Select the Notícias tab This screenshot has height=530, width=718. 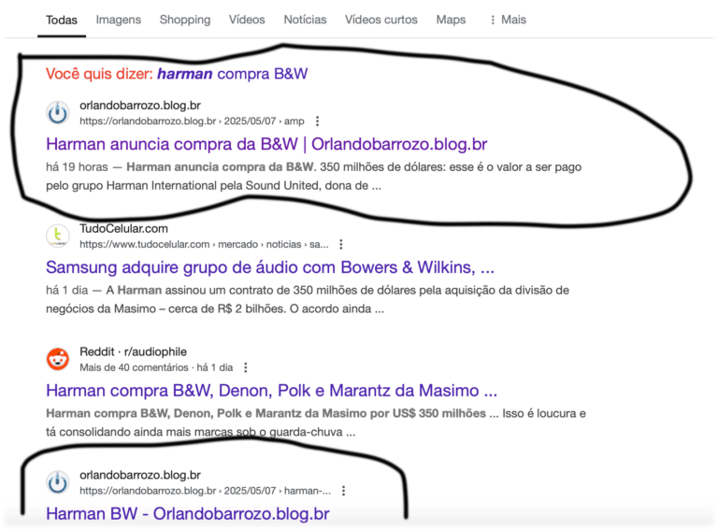(305, 20)
